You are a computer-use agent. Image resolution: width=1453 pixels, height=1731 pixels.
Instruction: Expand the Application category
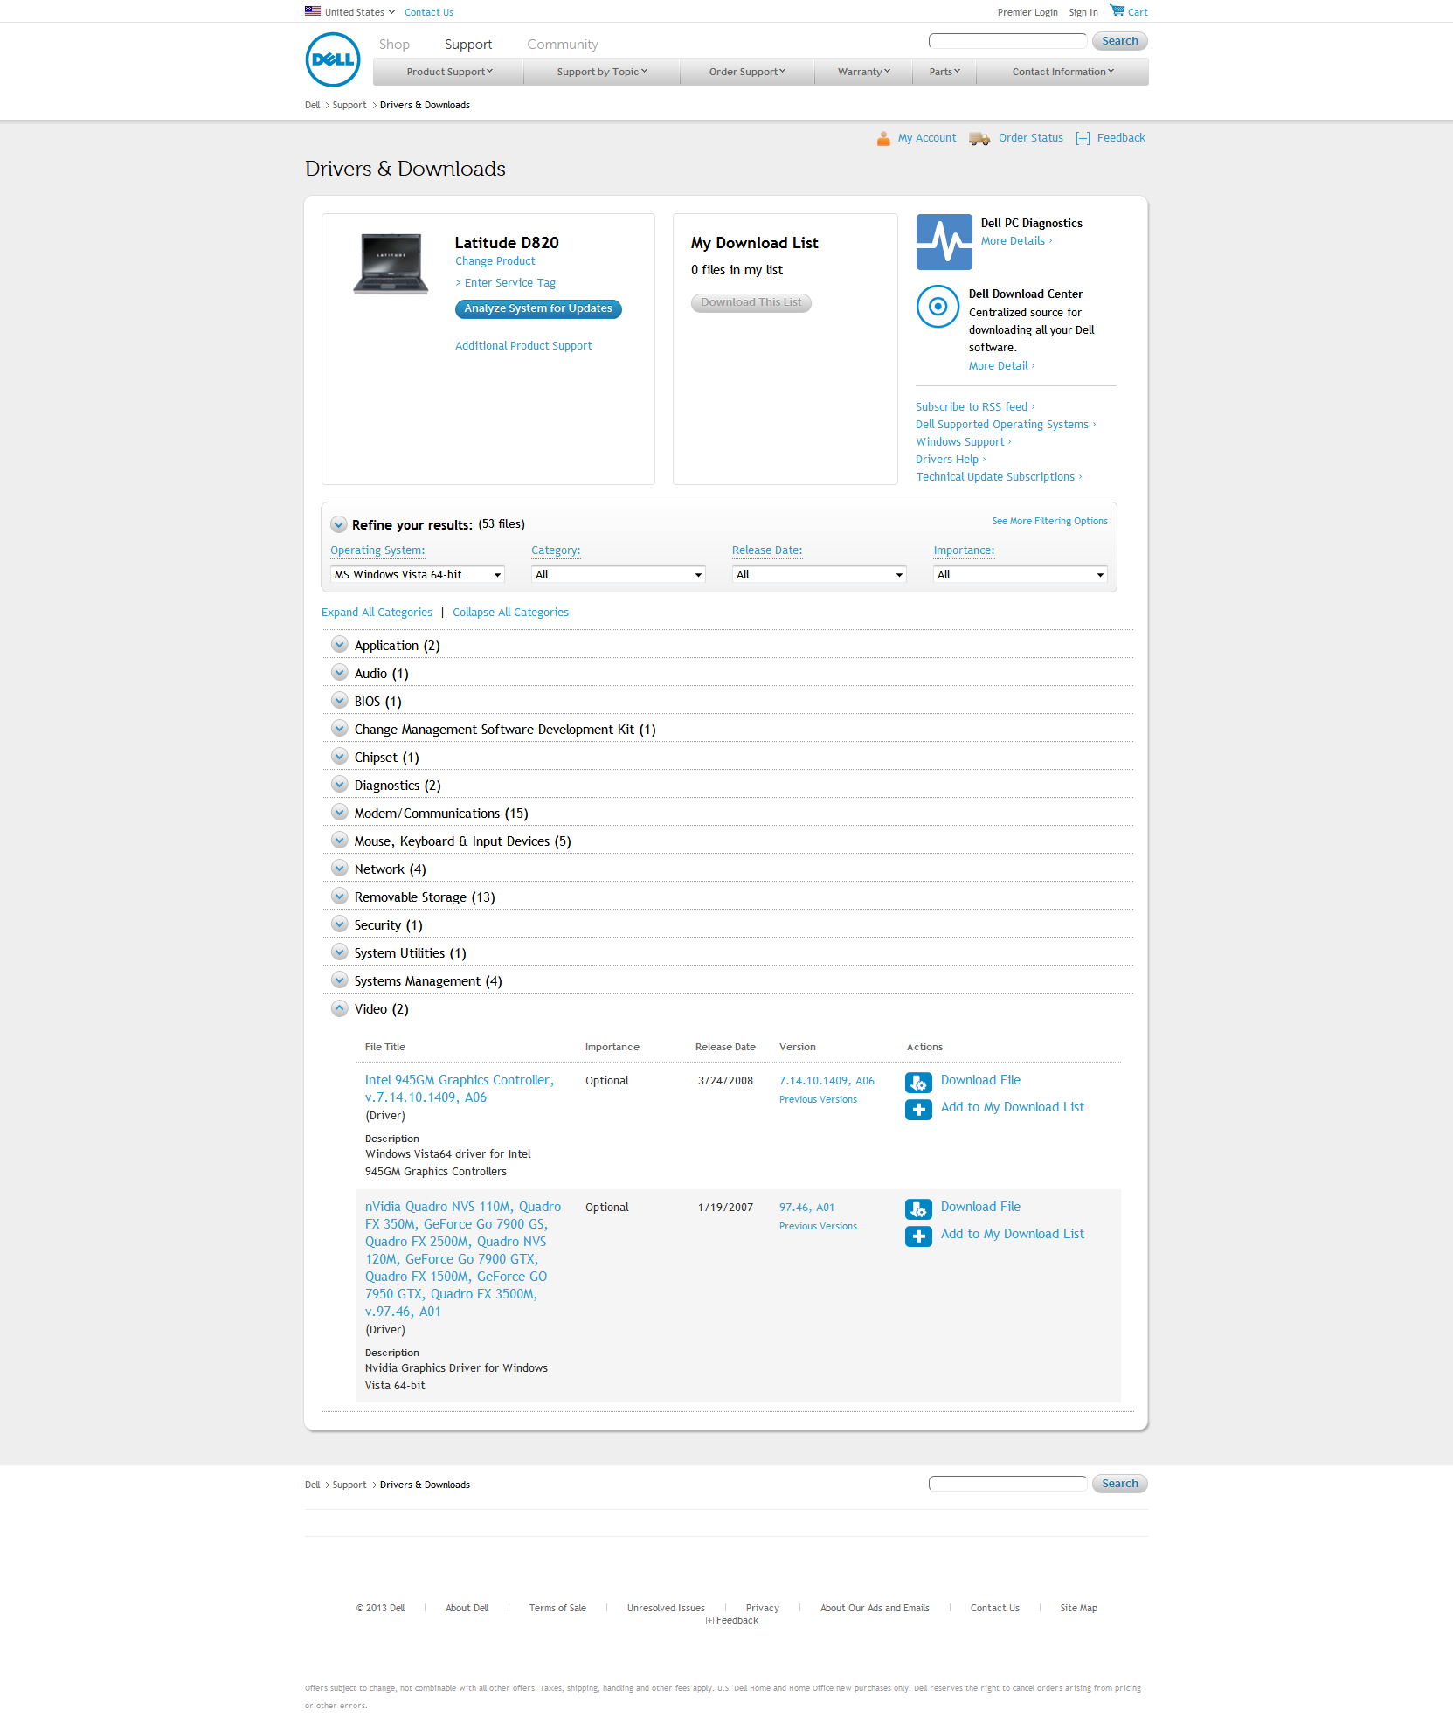pyautogui.click(x=340, y=645)
